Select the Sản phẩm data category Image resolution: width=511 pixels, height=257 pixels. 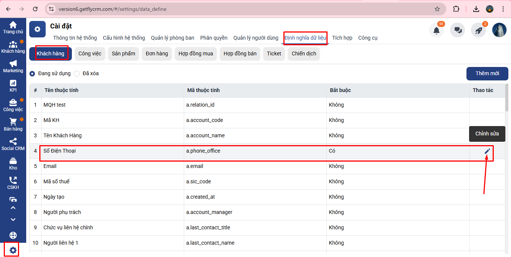click(124, 53)
